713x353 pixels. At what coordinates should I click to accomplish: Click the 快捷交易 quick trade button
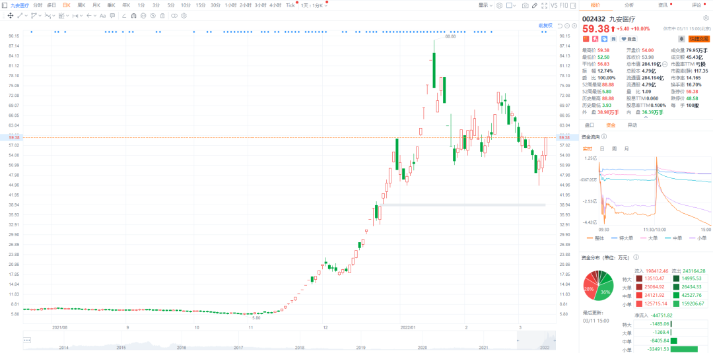698,39
